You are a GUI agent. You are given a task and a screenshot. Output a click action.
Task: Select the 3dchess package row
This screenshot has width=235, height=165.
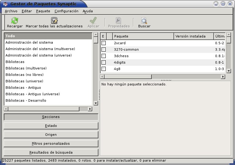[163, 56]
